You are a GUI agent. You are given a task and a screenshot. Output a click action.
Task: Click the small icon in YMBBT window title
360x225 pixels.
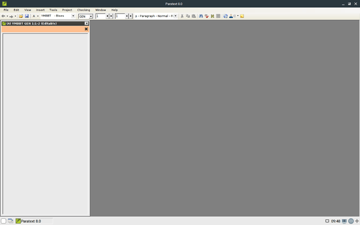(4, 23)
